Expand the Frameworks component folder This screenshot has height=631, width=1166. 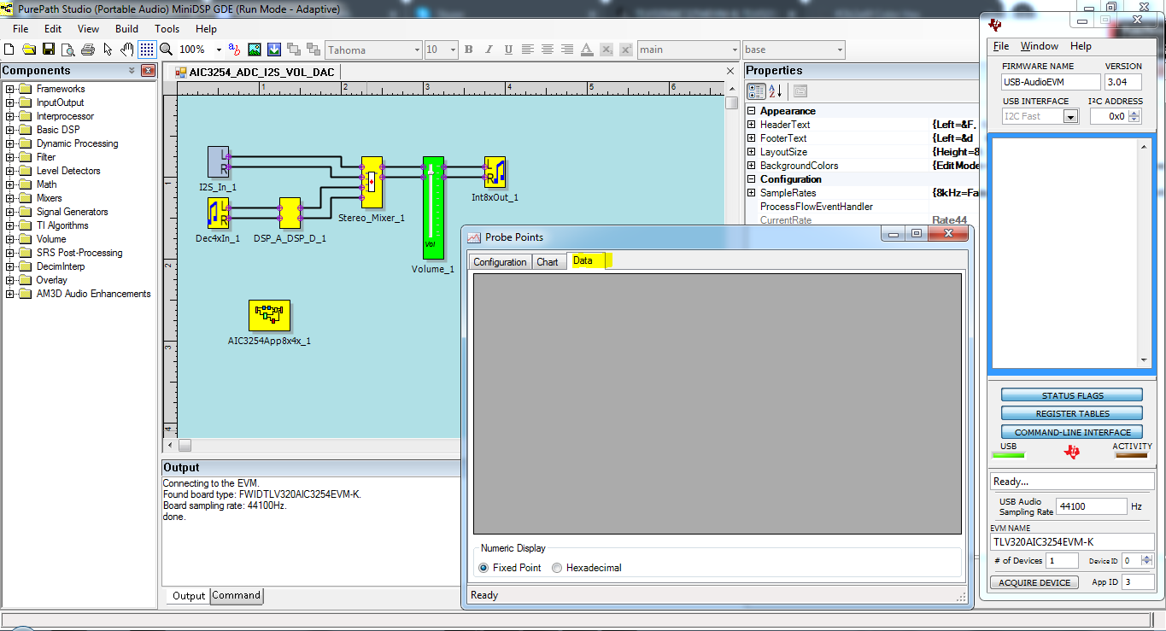click(x=10, y=89)
